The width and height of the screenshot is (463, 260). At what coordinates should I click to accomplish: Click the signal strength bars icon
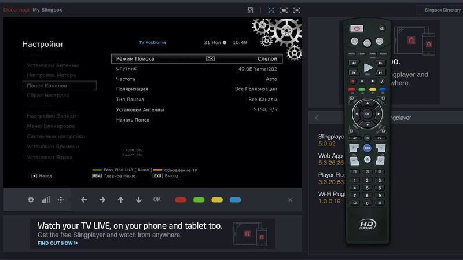pyautogui.click(x=46, y=200)
